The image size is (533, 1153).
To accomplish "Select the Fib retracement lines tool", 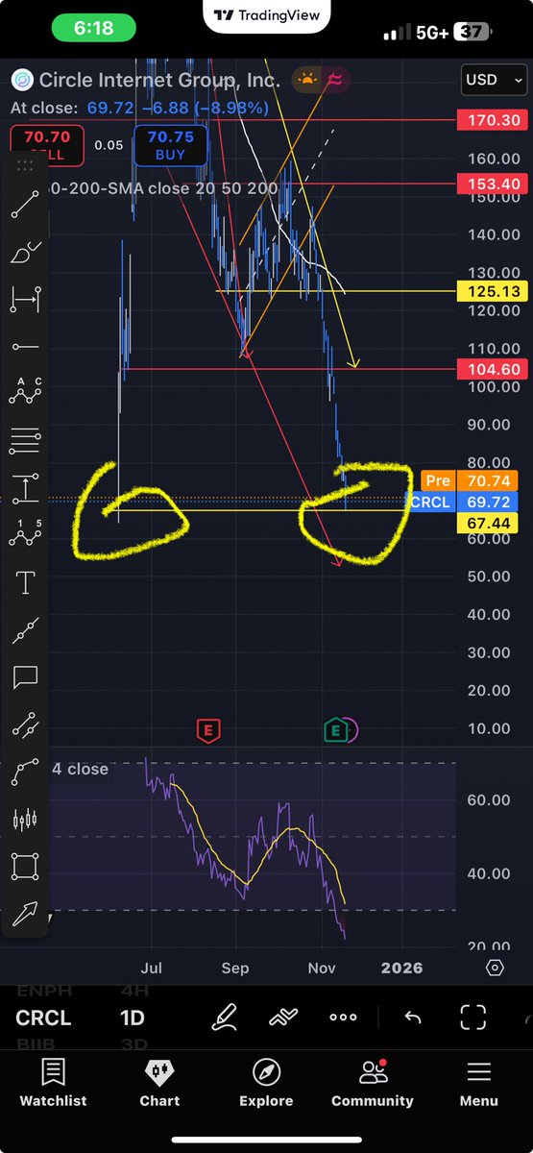I will tap(25, 440).
